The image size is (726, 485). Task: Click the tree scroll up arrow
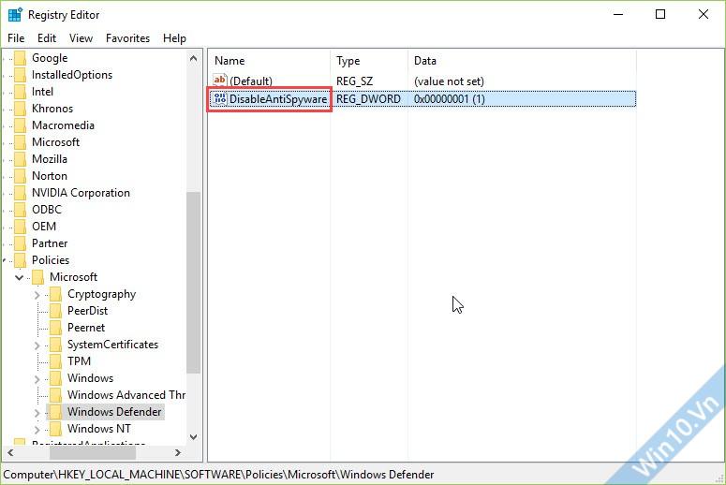pyautogui.click(x=194, y=58)
